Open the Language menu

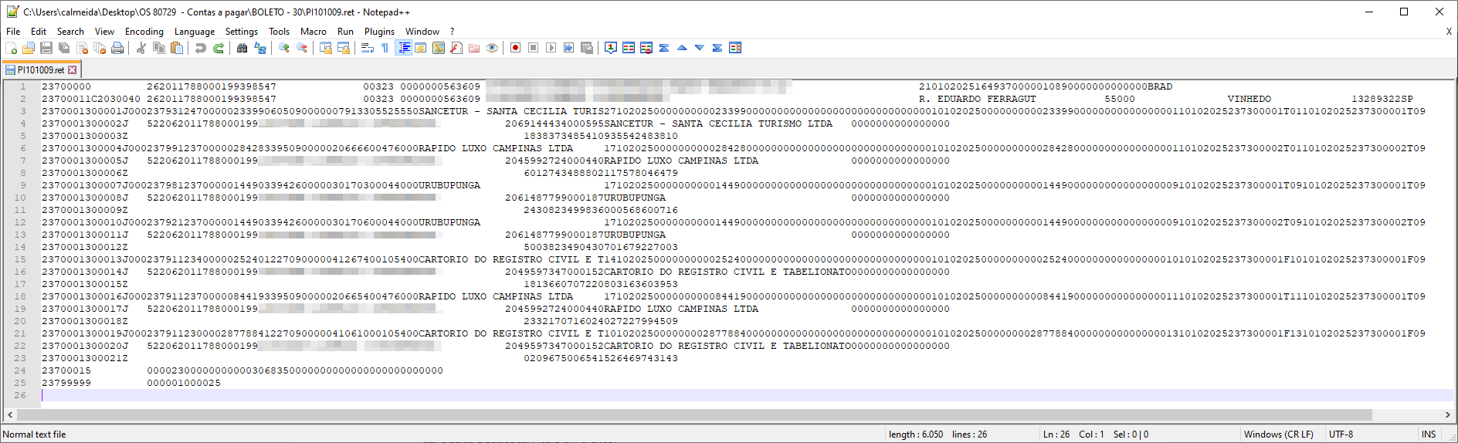pos(194,32)
